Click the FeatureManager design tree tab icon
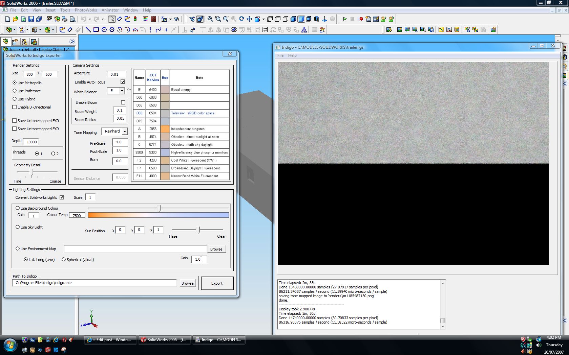 click(6, 42)
